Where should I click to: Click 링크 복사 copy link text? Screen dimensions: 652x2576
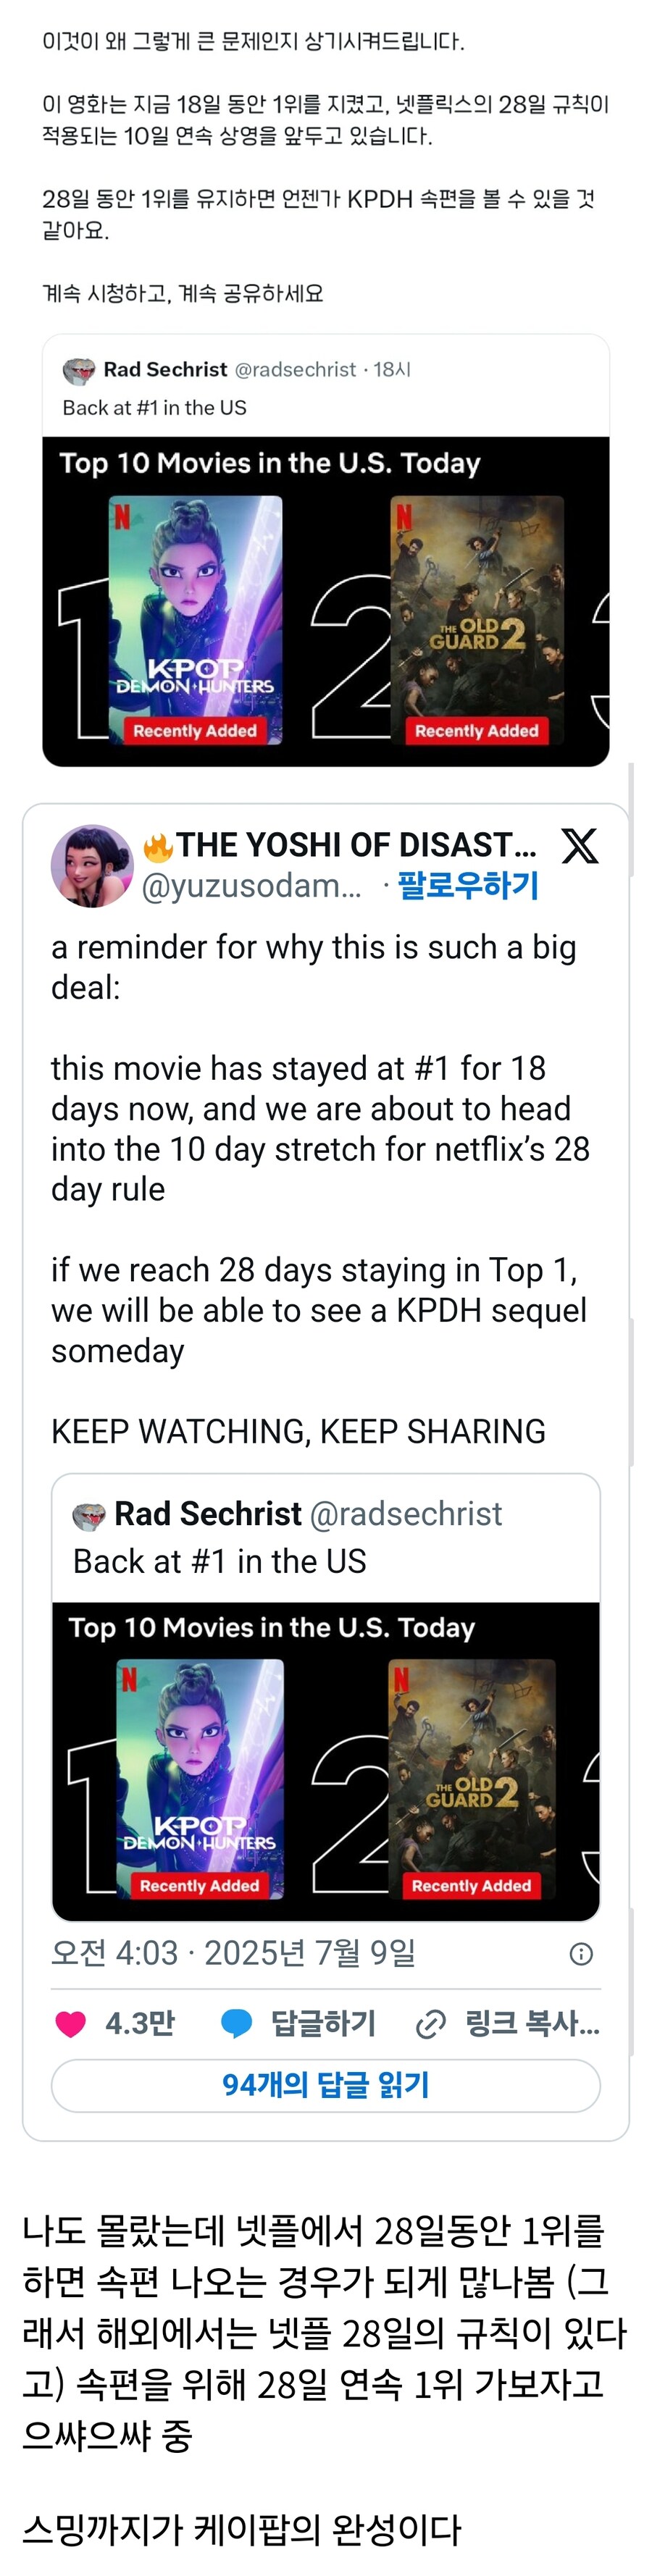click(532, 2024)
